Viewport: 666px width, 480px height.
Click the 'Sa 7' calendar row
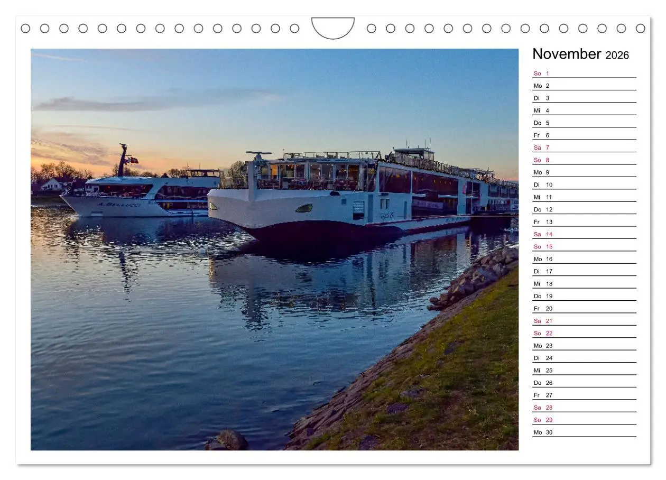584,147
